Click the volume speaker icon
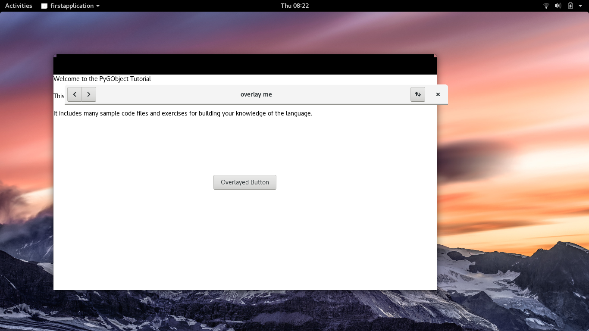Image resolution: width=589 pixels, height=331 pixels. (558, 6)
